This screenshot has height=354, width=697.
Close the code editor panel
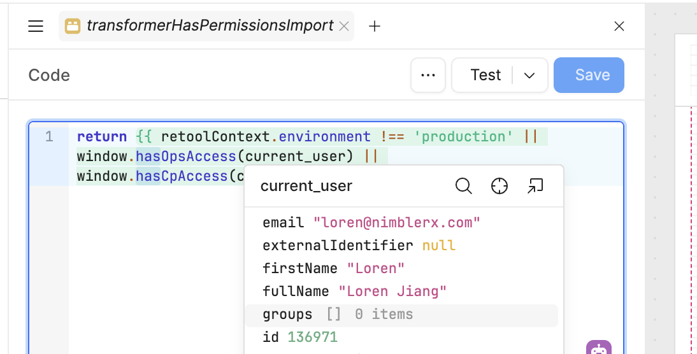click(x=619, y=26)
